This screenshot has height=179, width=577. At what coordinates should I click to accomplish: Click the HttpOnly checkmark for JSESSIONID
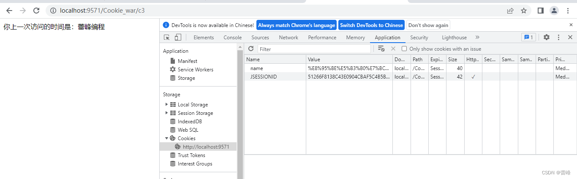(x=473, y=76)
